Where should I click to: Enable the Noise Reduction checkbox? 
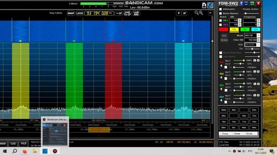pos(221,53)
